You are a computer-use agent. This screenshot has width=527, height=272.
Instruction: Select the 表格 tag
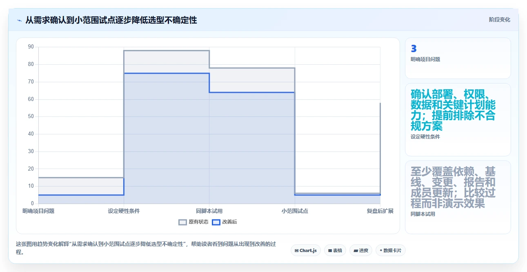pos(335,250)
